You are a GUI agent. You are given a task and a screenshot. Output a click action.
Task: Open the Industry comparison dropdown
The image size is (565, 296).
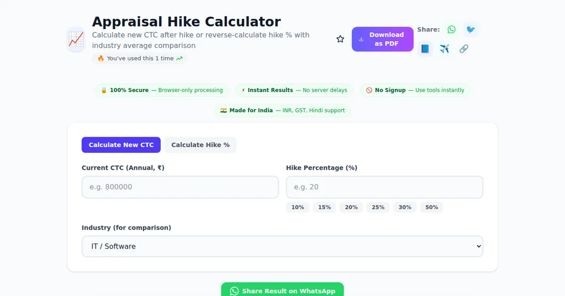tap(282, 246)
